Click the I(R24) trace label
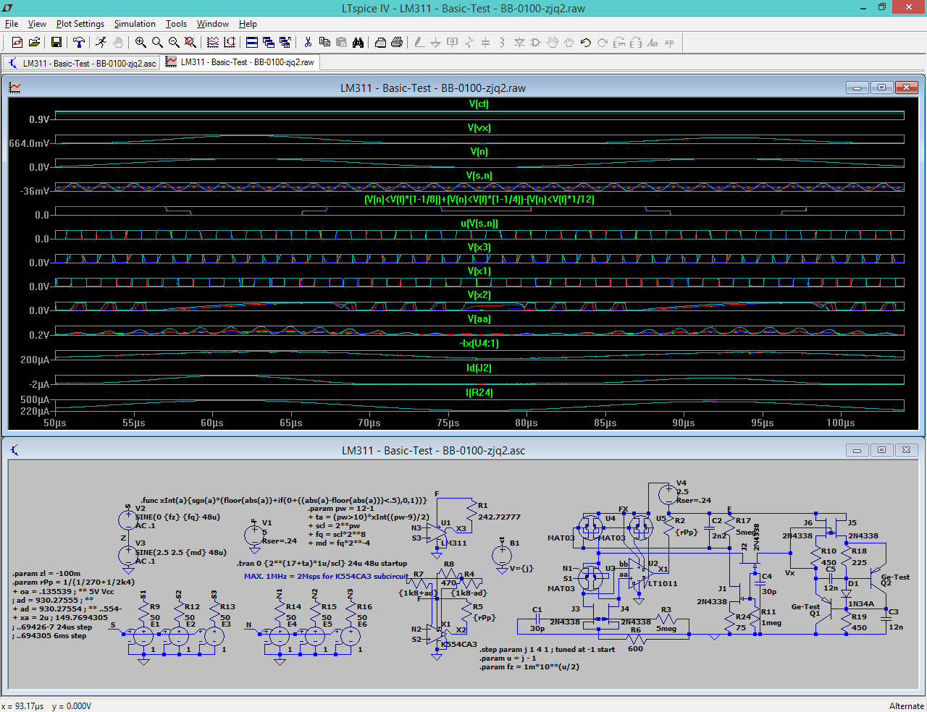Screen dimensions: 927x712 click(479, 392)
